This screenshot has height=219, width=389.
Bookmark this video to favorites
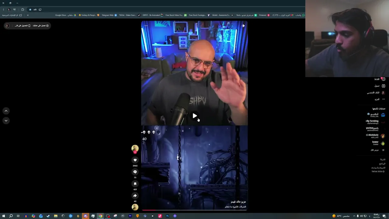tap(135, 184)
